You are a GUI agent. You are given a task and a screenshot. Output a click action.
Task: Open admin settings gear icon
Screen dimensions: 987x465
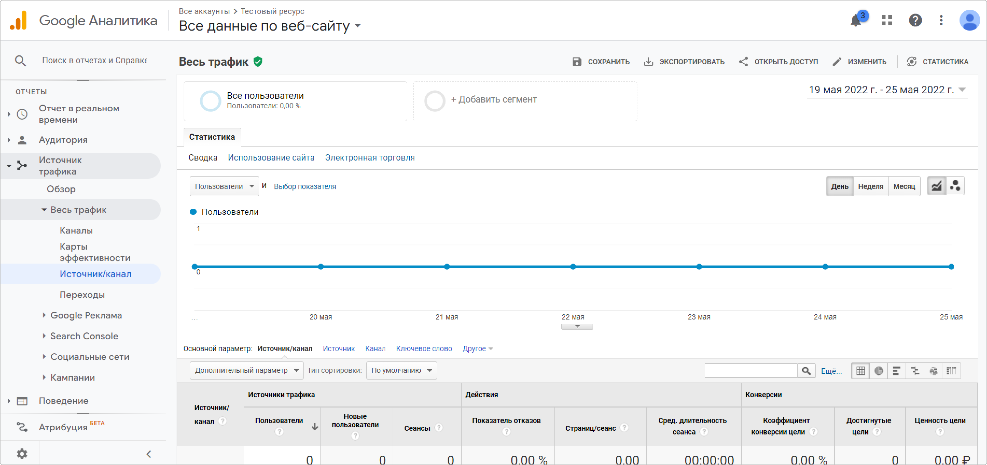tap(22, 454)
